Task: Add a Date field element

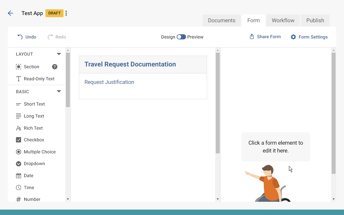Action: [28, 175]
